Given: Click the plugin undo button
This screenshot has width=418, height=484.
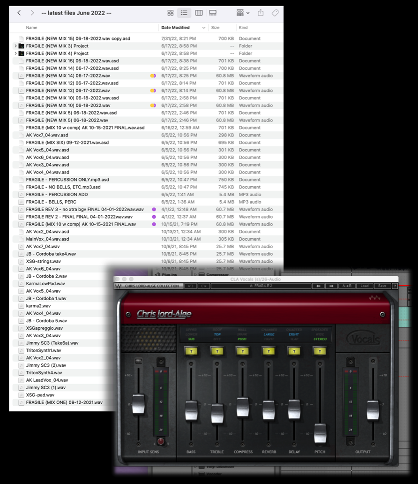Looking at the screenshot, I should [191, 286].
